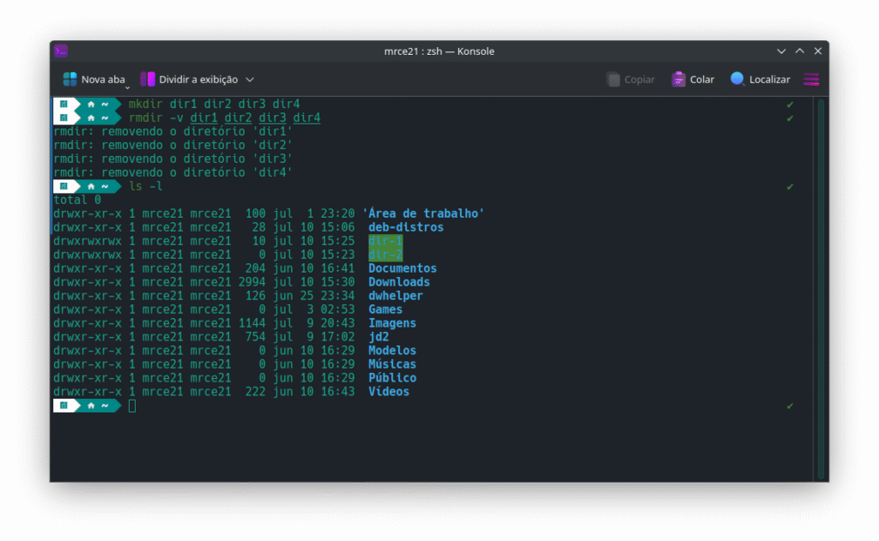Click the Dividir a exibição split icon
The height and width of the screenshot is (541, 879).
[148, 79]
